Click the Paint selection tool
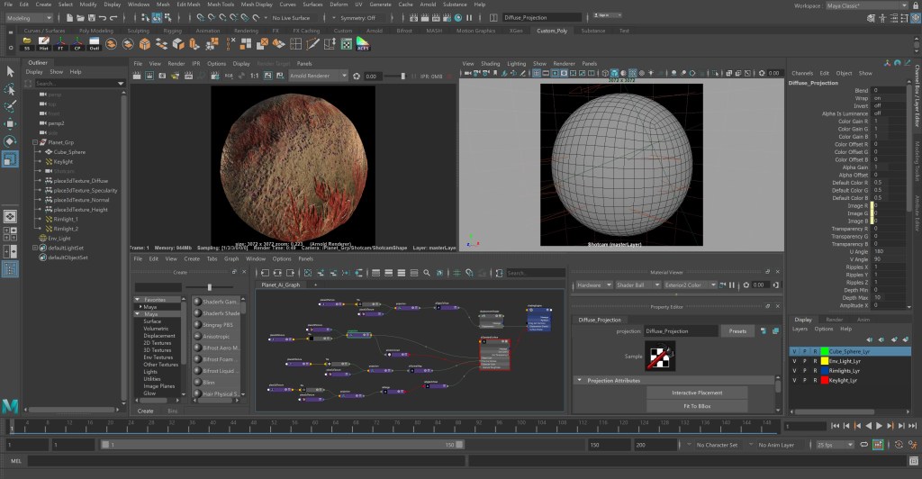The width and height of the screenshot is (922, 479). 11,106
